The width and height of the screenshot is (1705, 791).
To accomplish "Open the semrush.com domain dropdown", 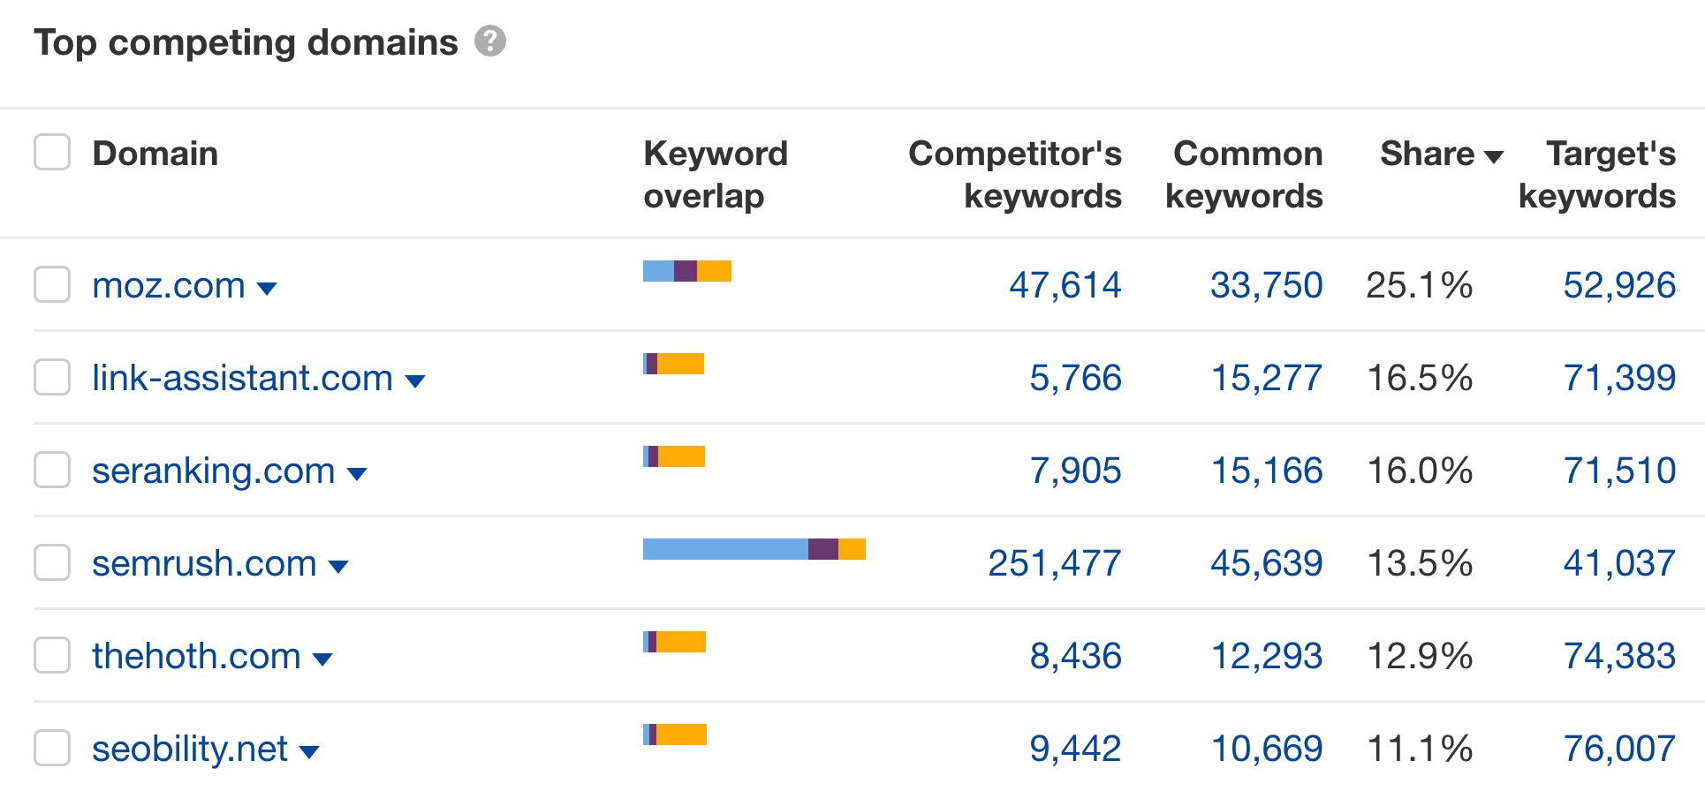I will point(339,566).
